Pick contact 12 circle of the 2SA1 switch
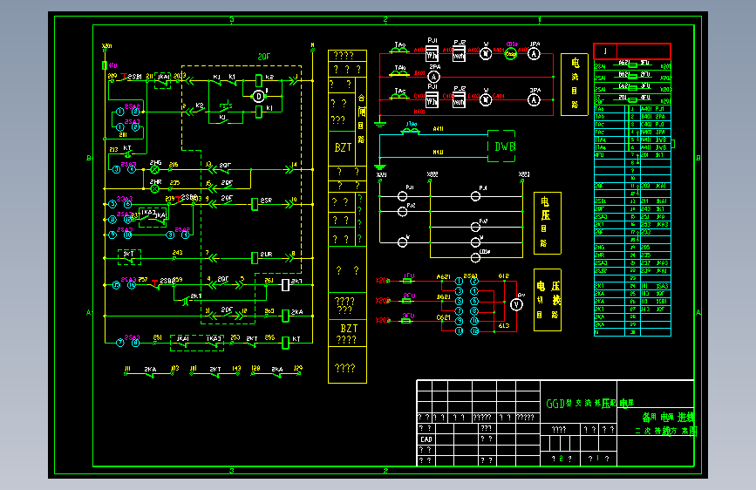Screen dimensions: 756x490 click(x=474, y=331)
